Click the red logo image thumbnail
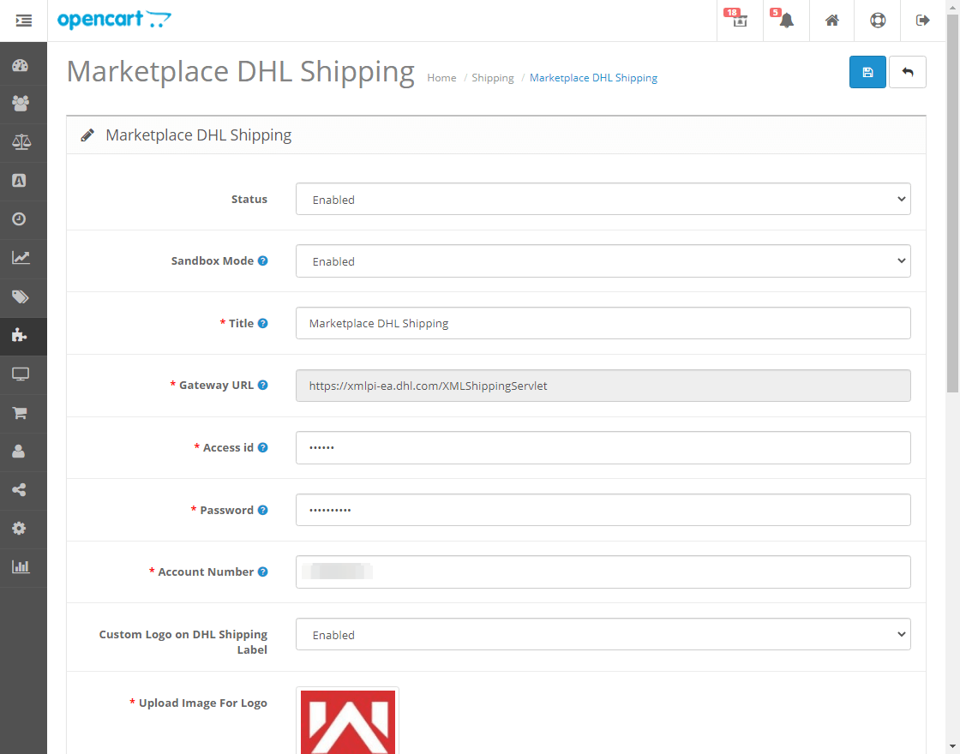Screen dimensions: 960x754 coord(348,722)
